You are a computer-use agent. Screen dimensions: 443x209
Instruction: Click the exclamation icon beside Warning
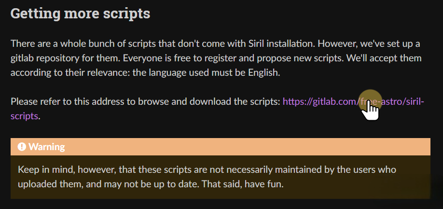22,147
